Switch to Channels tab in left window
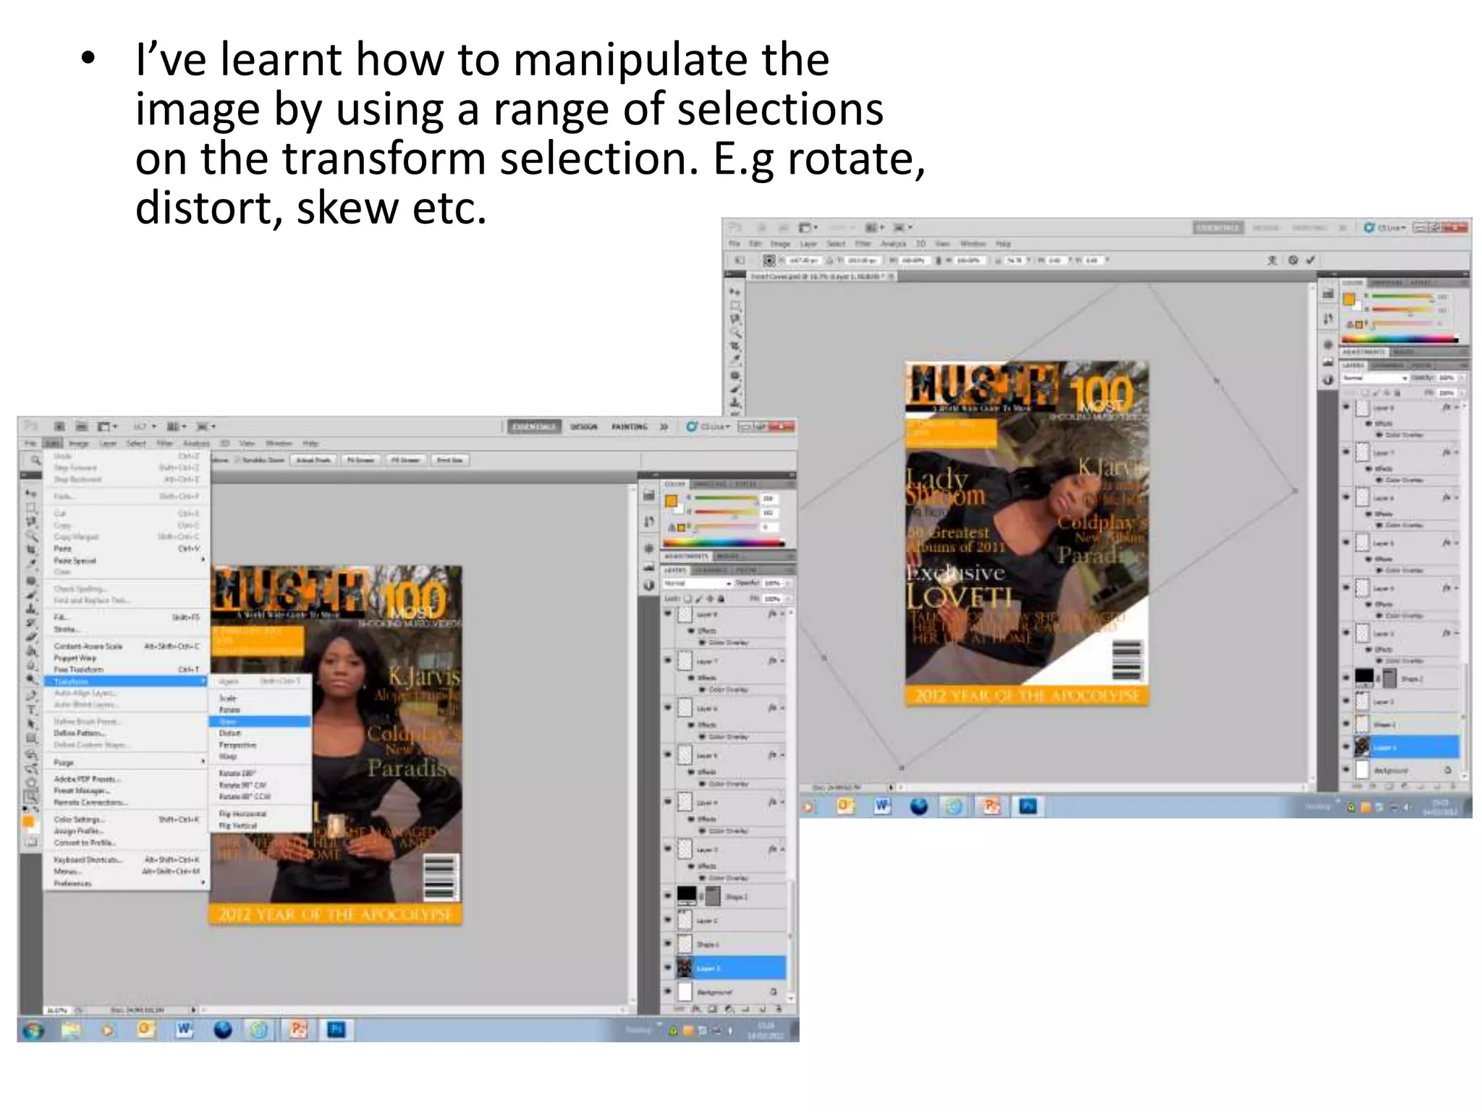Viewport: 1482px width, 1112px height. [x=711, y=570]
